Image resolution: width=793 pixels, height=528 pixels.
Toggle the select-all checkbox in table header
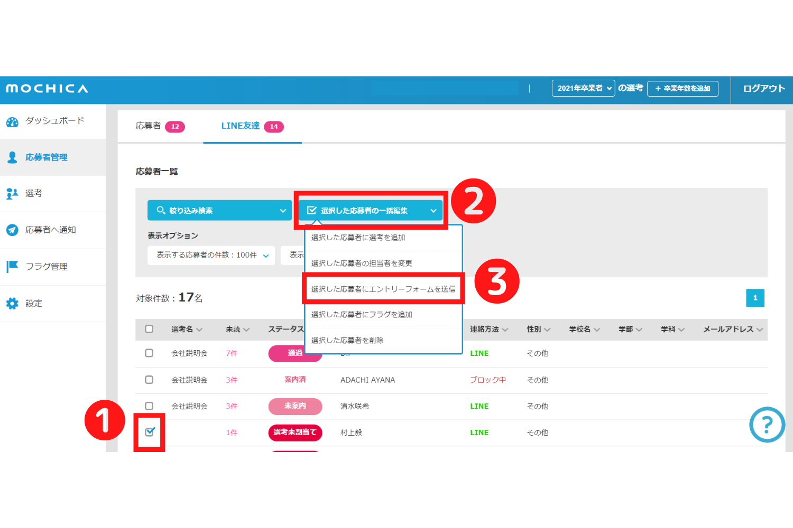coord(149,329)
